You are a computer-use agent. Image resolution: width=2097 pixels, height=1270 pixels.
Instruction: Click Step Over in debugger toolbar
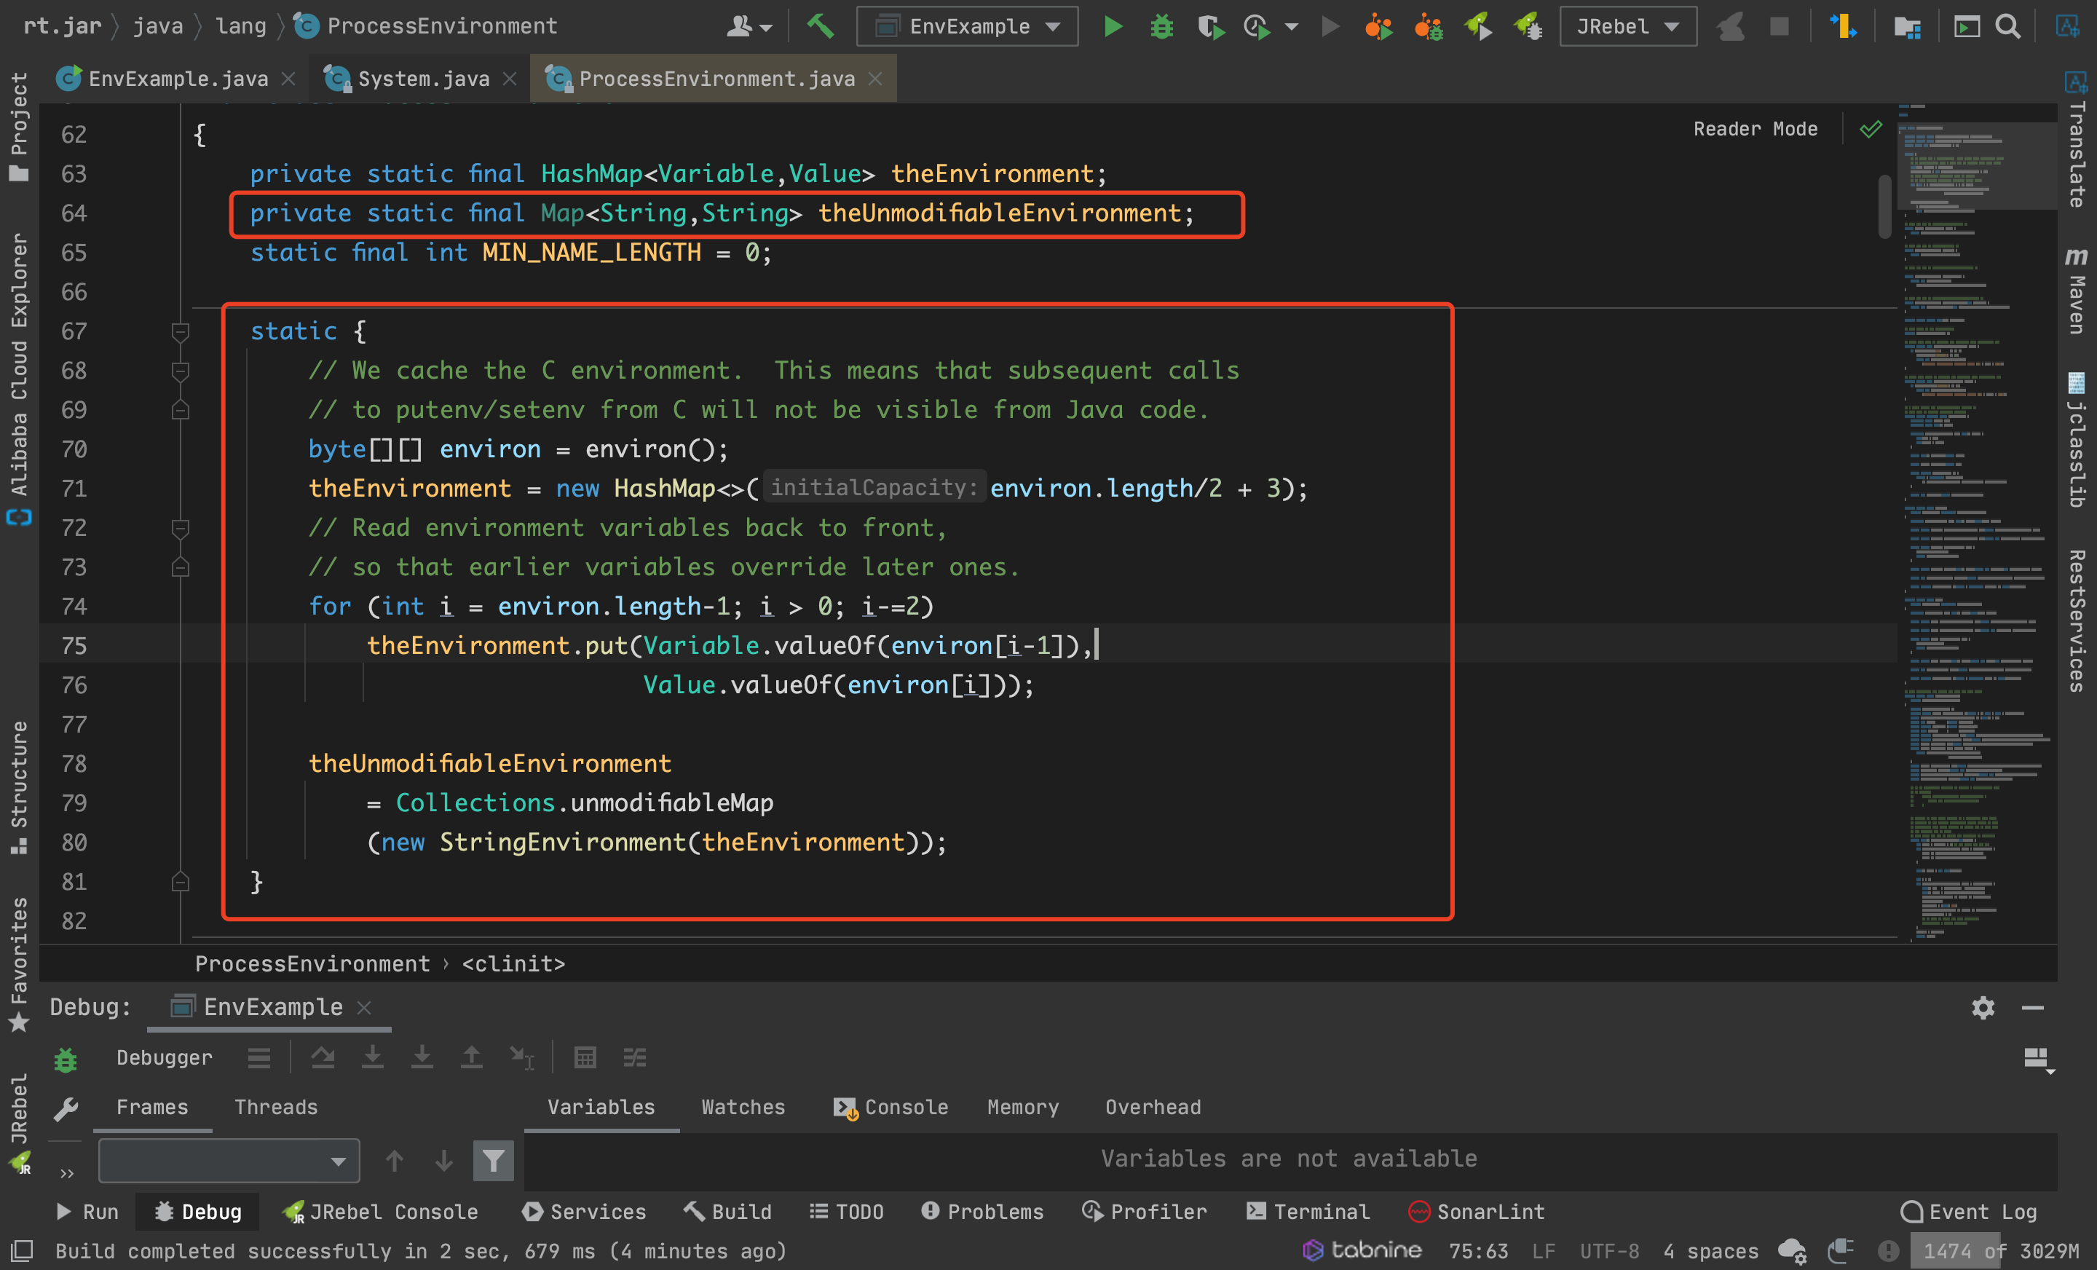(x=323, y=1058)
